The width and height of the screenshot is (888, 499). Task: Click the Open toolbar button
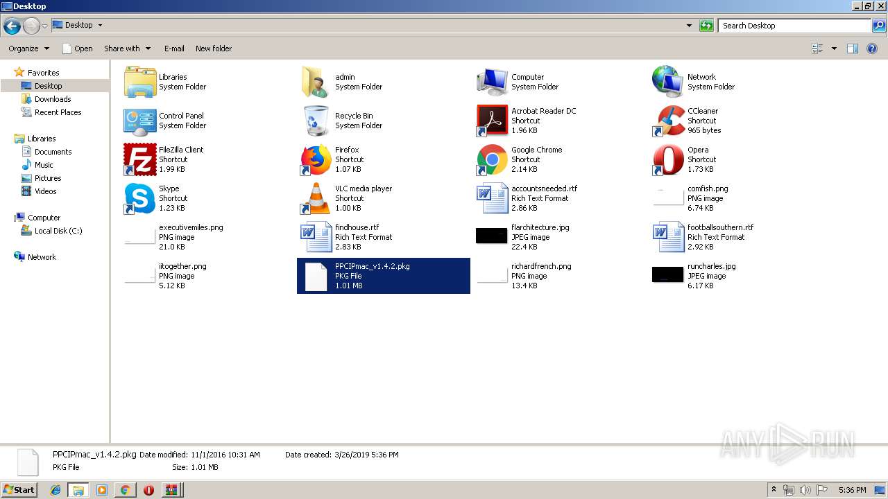tap(77, 49)
